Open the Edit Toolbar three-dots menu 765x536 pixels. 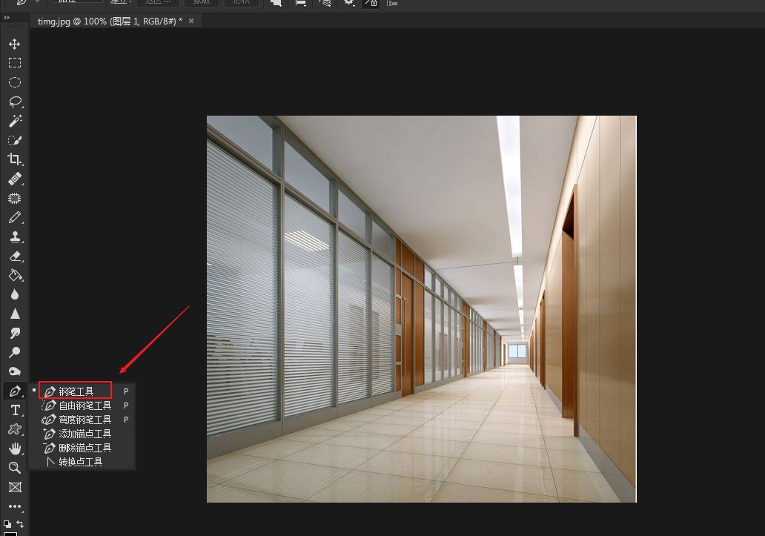click(15, 506)
